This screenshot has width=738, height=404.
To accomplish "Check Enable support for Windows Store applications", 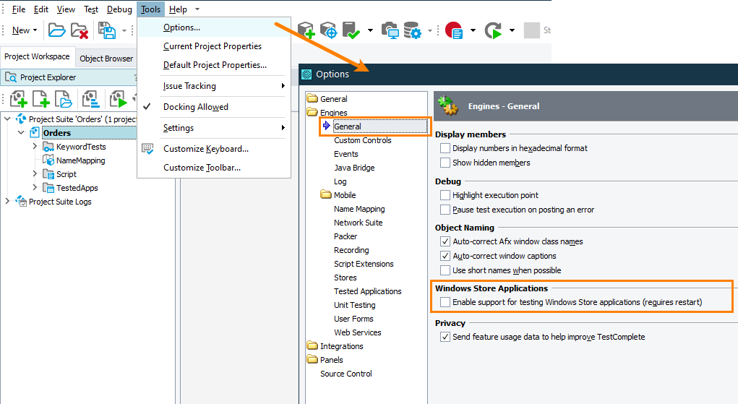I will point(445,302).
